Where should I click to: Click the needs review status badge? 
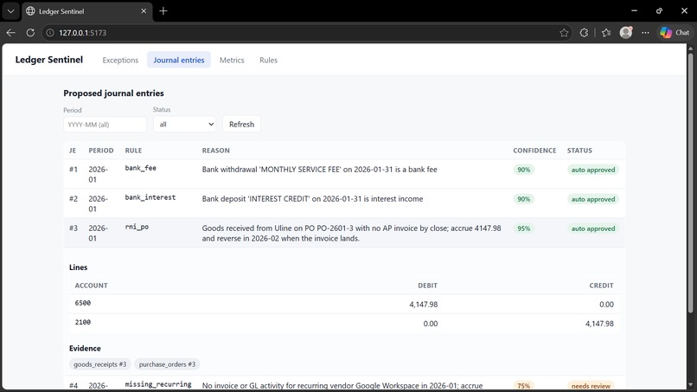pyautogui.click(x=591, y=386)
